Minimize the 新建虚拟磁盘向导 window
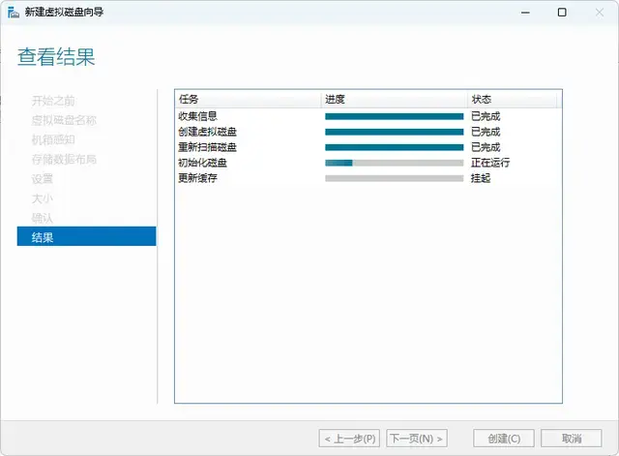Viewport: 619px width, 456px height. click(525, 13)
